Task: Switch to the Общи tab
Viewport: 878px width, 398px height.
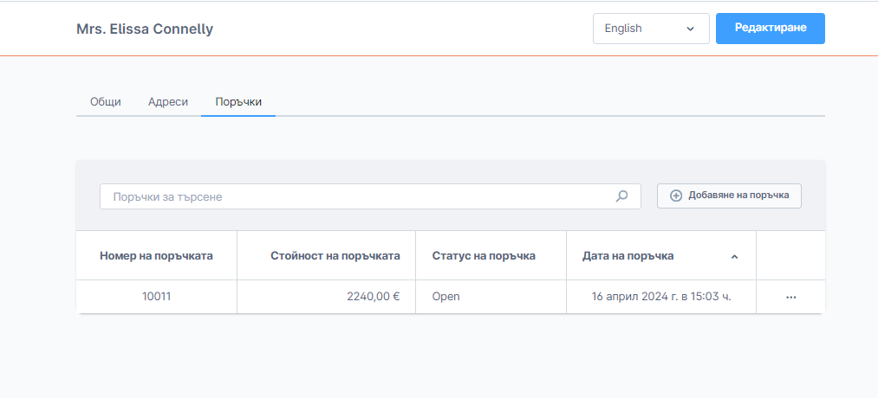Action: point(105,101)
